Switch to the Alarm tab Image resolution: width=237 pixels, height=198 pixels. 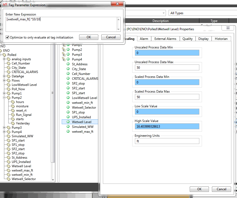click(x=144, y=39)
